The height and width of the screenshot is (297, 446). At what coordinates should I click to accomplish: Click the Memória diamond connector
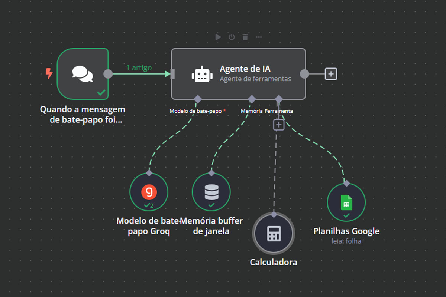pos(252,99)
